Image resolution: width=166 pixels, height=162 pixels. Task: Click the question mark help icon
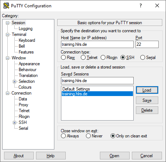pos(141,5)
